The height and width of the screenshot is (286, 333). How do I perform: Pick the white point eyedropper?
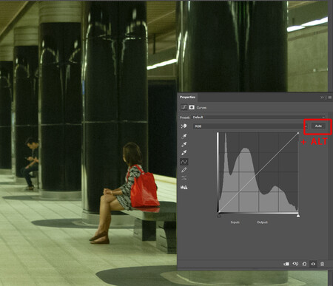184,152
